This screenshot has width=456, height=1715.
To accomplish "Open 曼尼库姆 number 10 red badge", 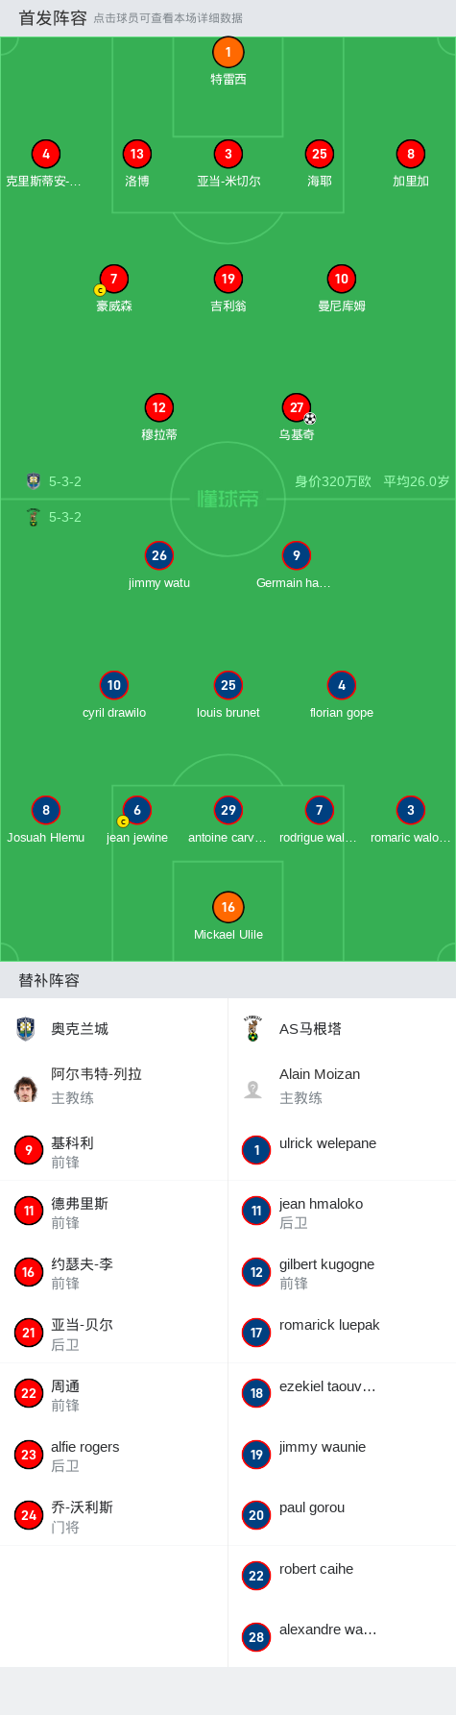I will tap(342, 279).
